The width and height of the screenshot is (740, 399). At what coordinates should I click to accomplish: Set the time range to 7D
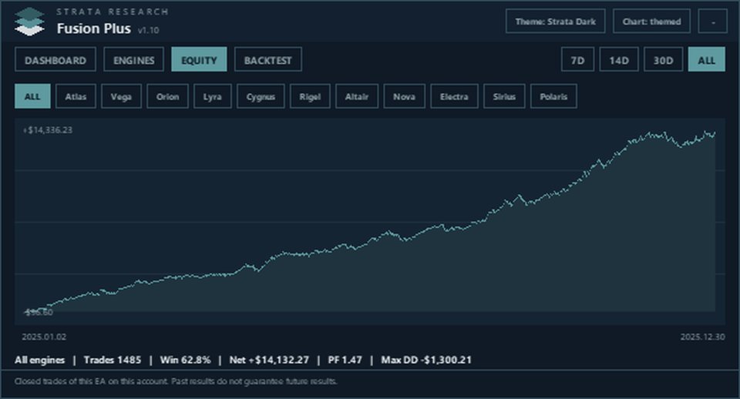577,59
